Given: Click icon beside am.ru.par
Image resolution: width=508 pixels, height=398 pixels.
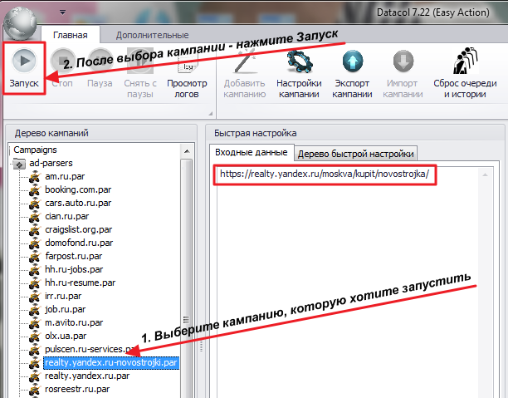Looking at the screenshot, I should point(35,177).
